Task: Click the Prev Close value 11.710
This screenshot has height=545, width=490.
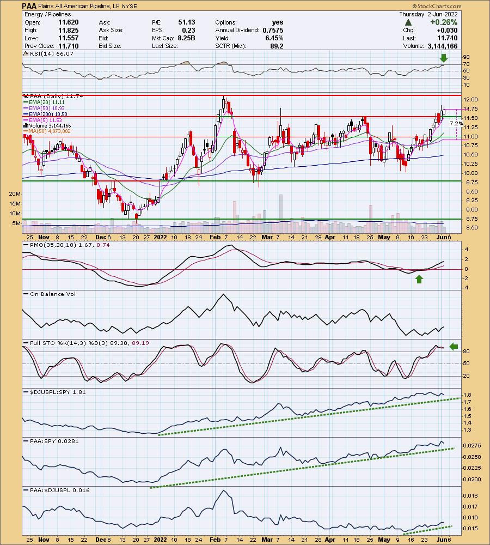Action: (68, 46)
